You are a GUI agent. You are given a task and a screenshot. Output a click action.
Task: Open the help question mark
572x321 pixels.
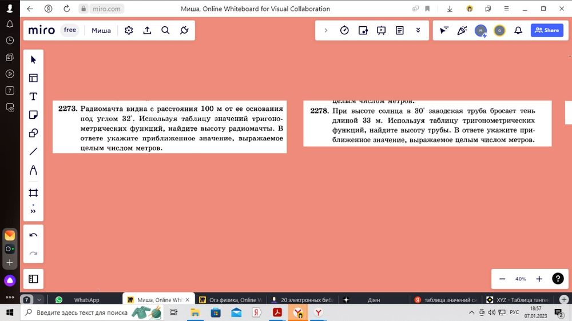tap(558, 279)
